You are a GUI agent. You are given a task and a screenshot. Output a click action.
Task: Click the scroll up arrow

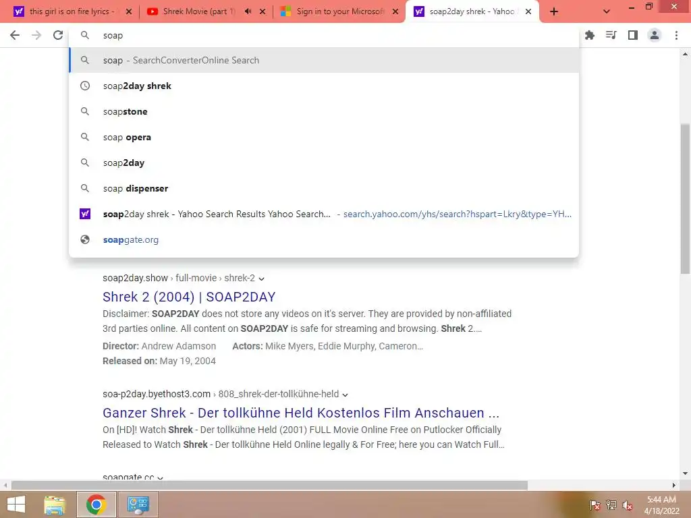[685, 54]
